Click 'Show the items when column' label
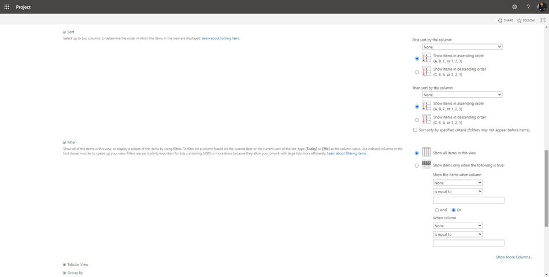 pos(457,175)
